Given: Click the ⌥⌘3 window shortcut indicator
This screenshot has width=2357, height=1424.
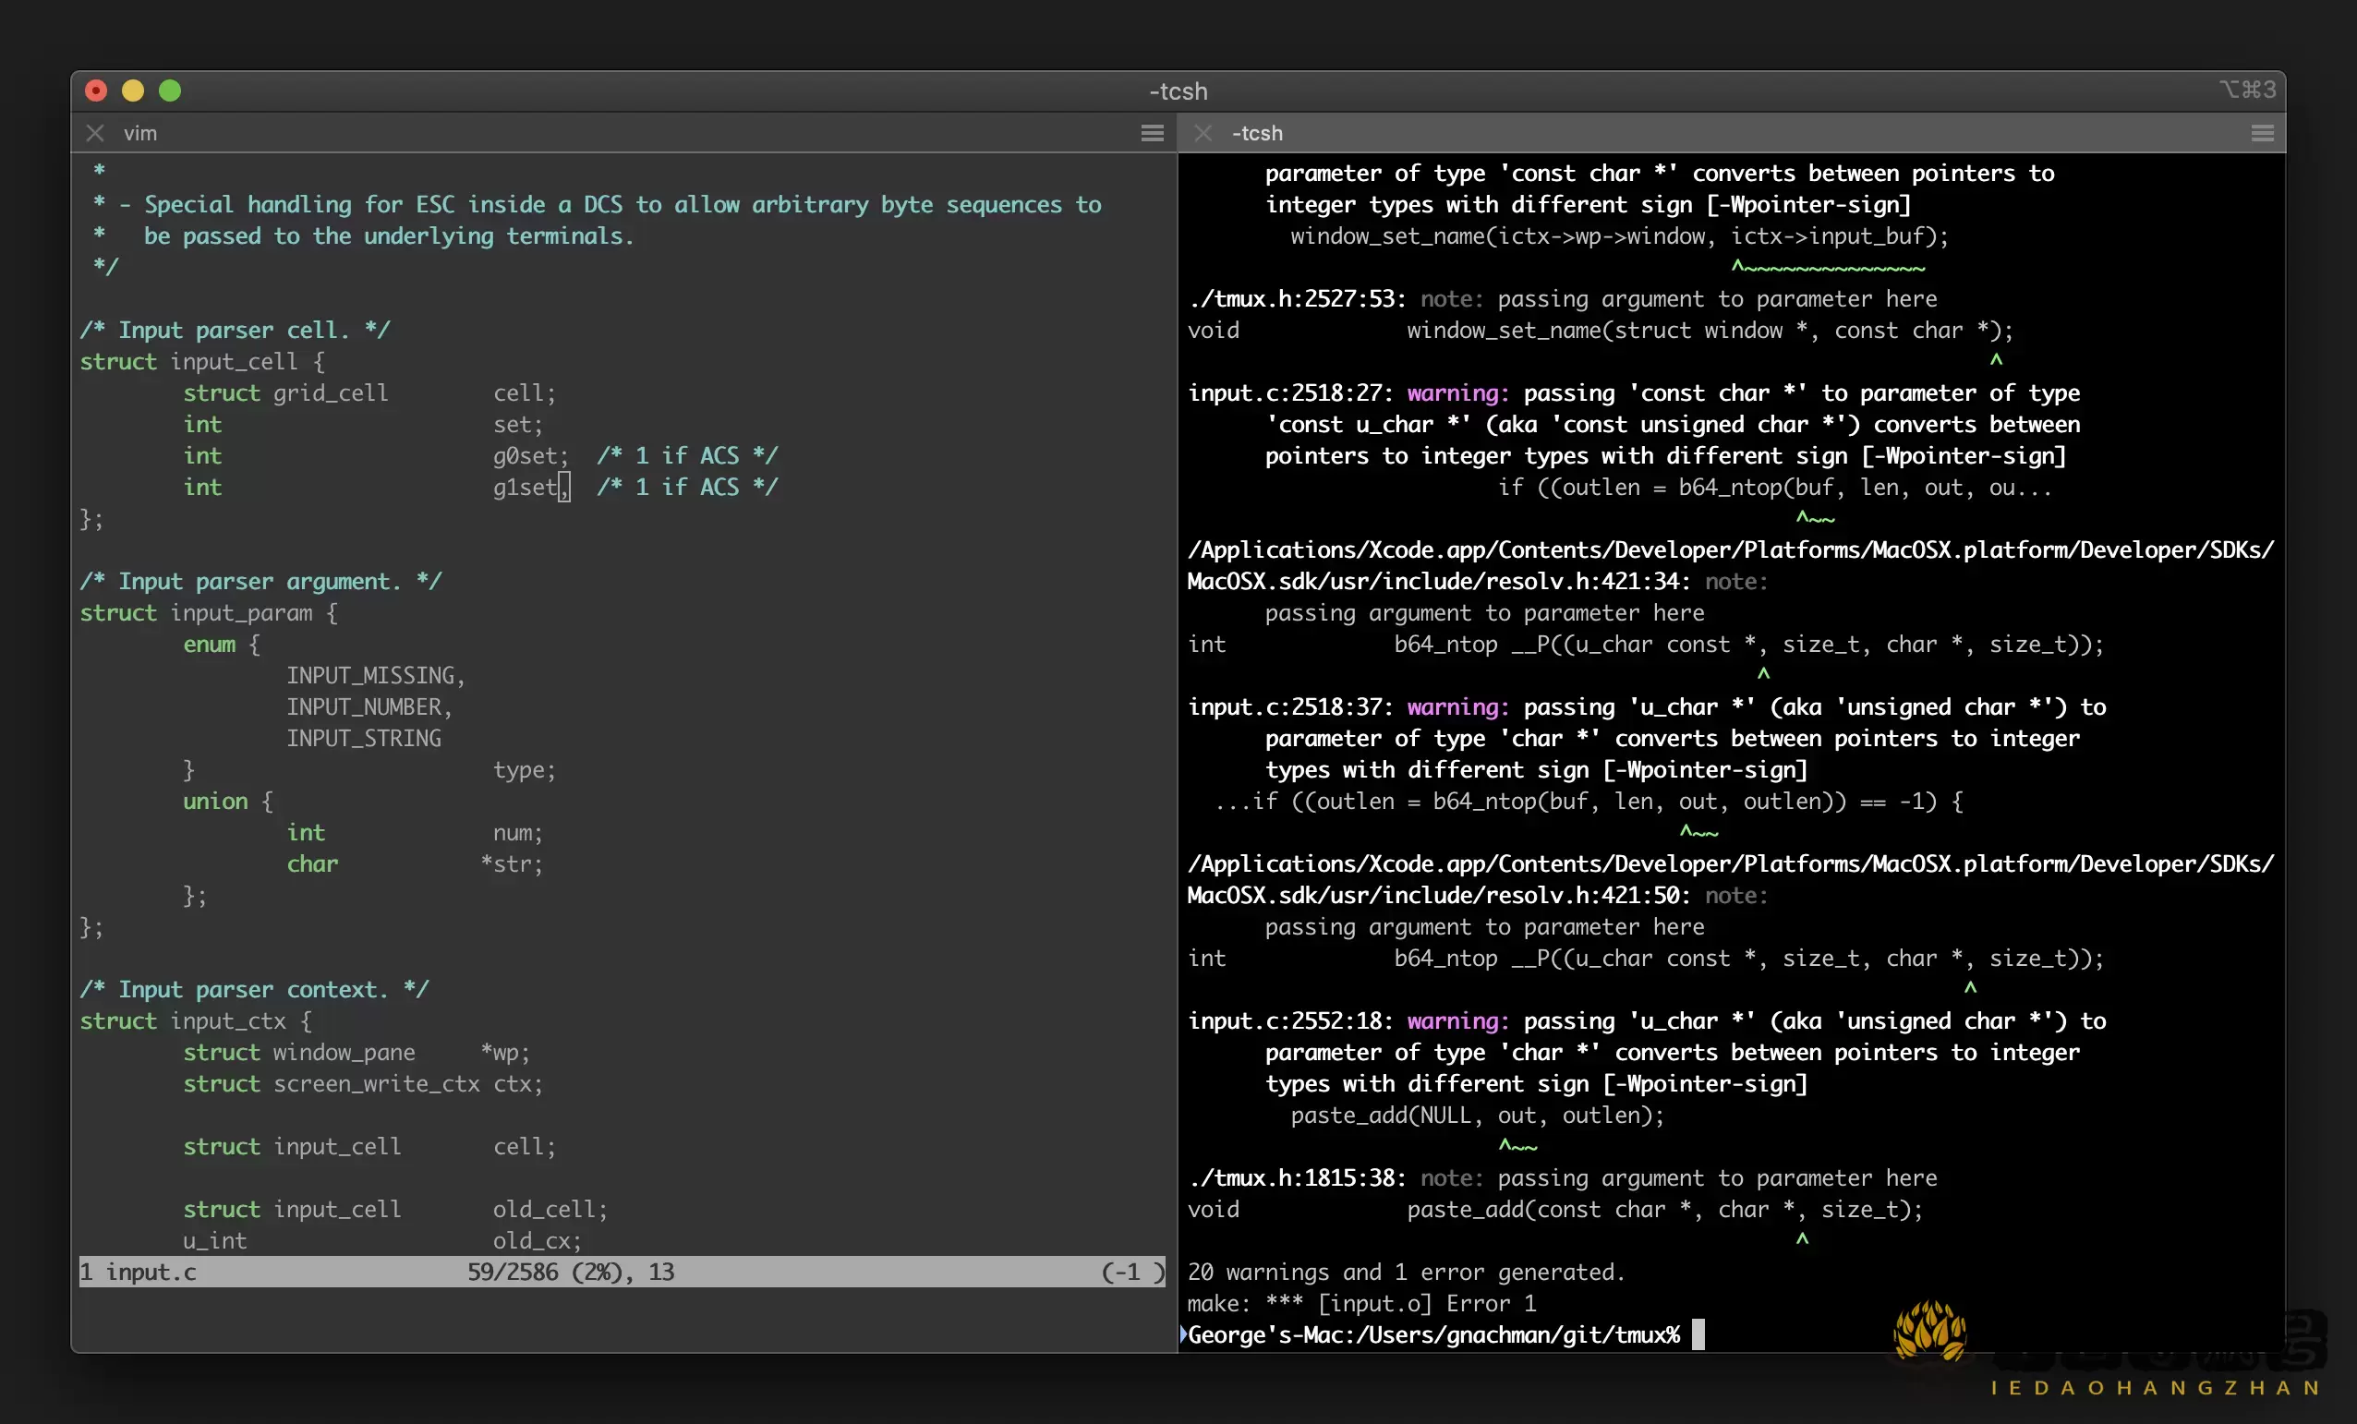Looking at the screenshot, I should [x=2247, y=90].
